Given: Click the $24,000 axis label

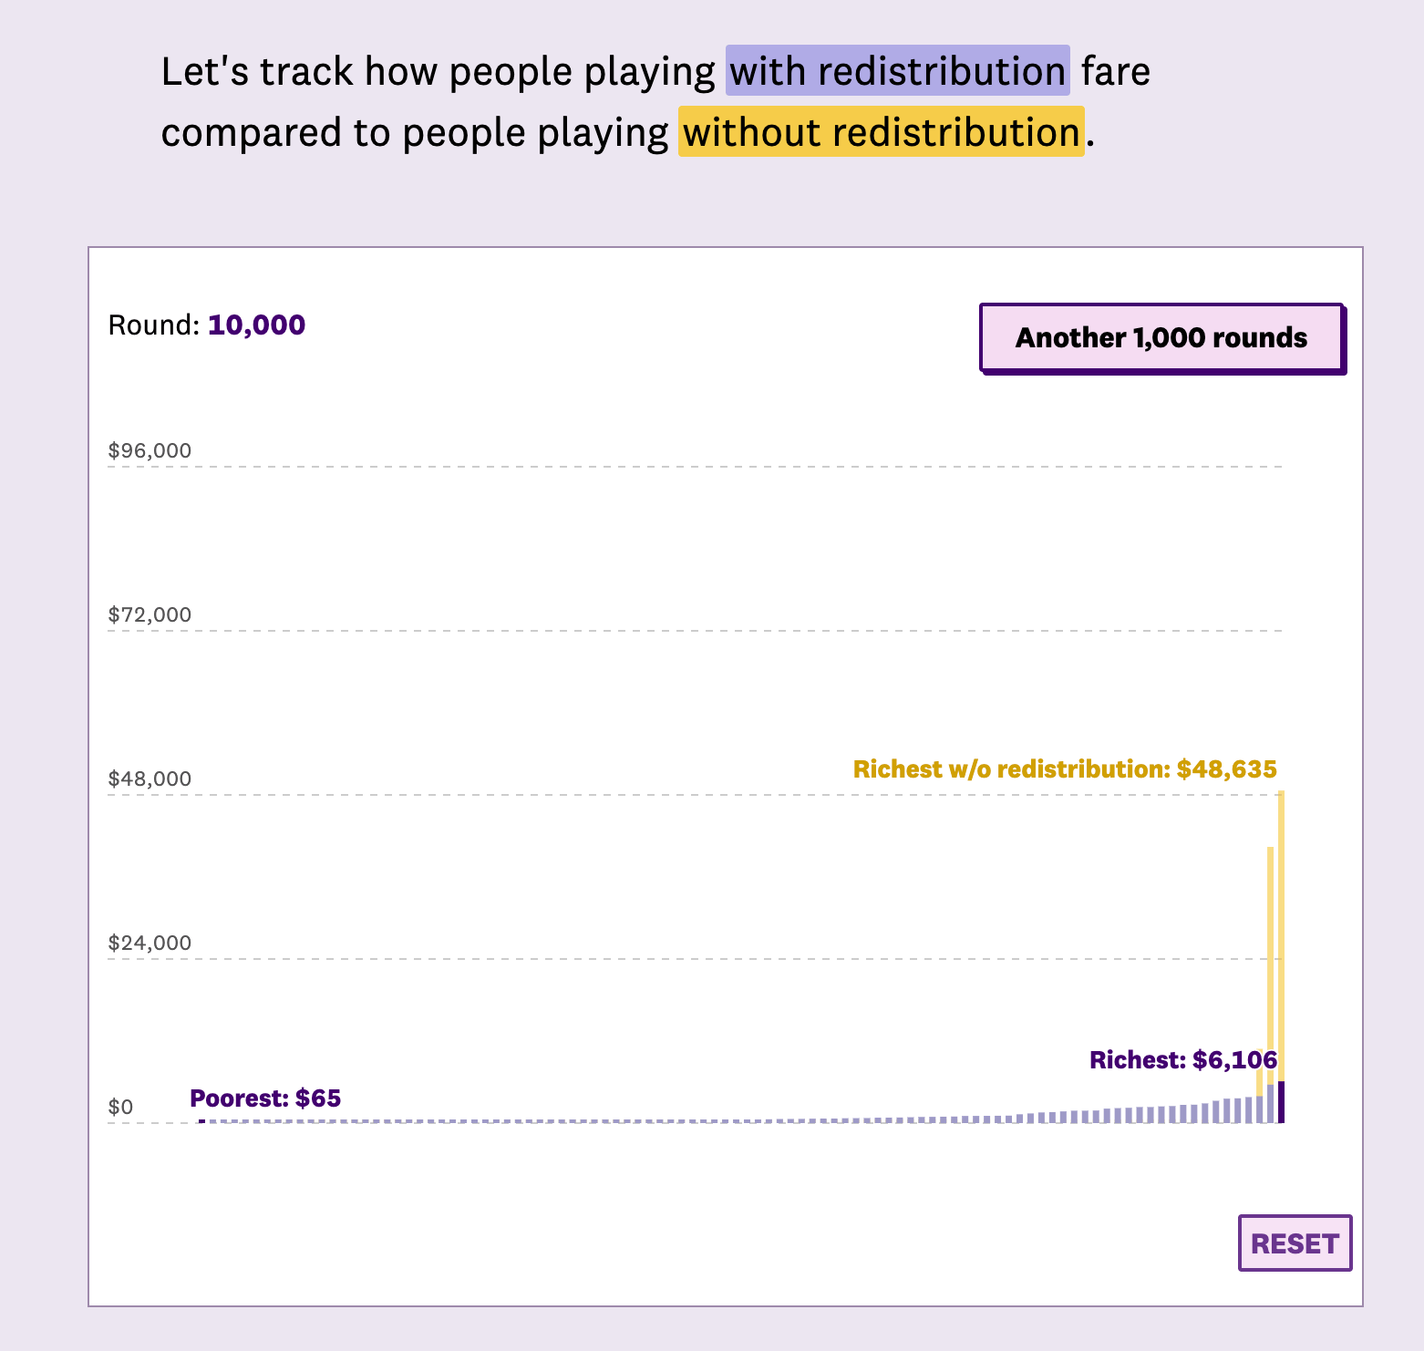Looking at the screenshot, I should coord(150,943).
